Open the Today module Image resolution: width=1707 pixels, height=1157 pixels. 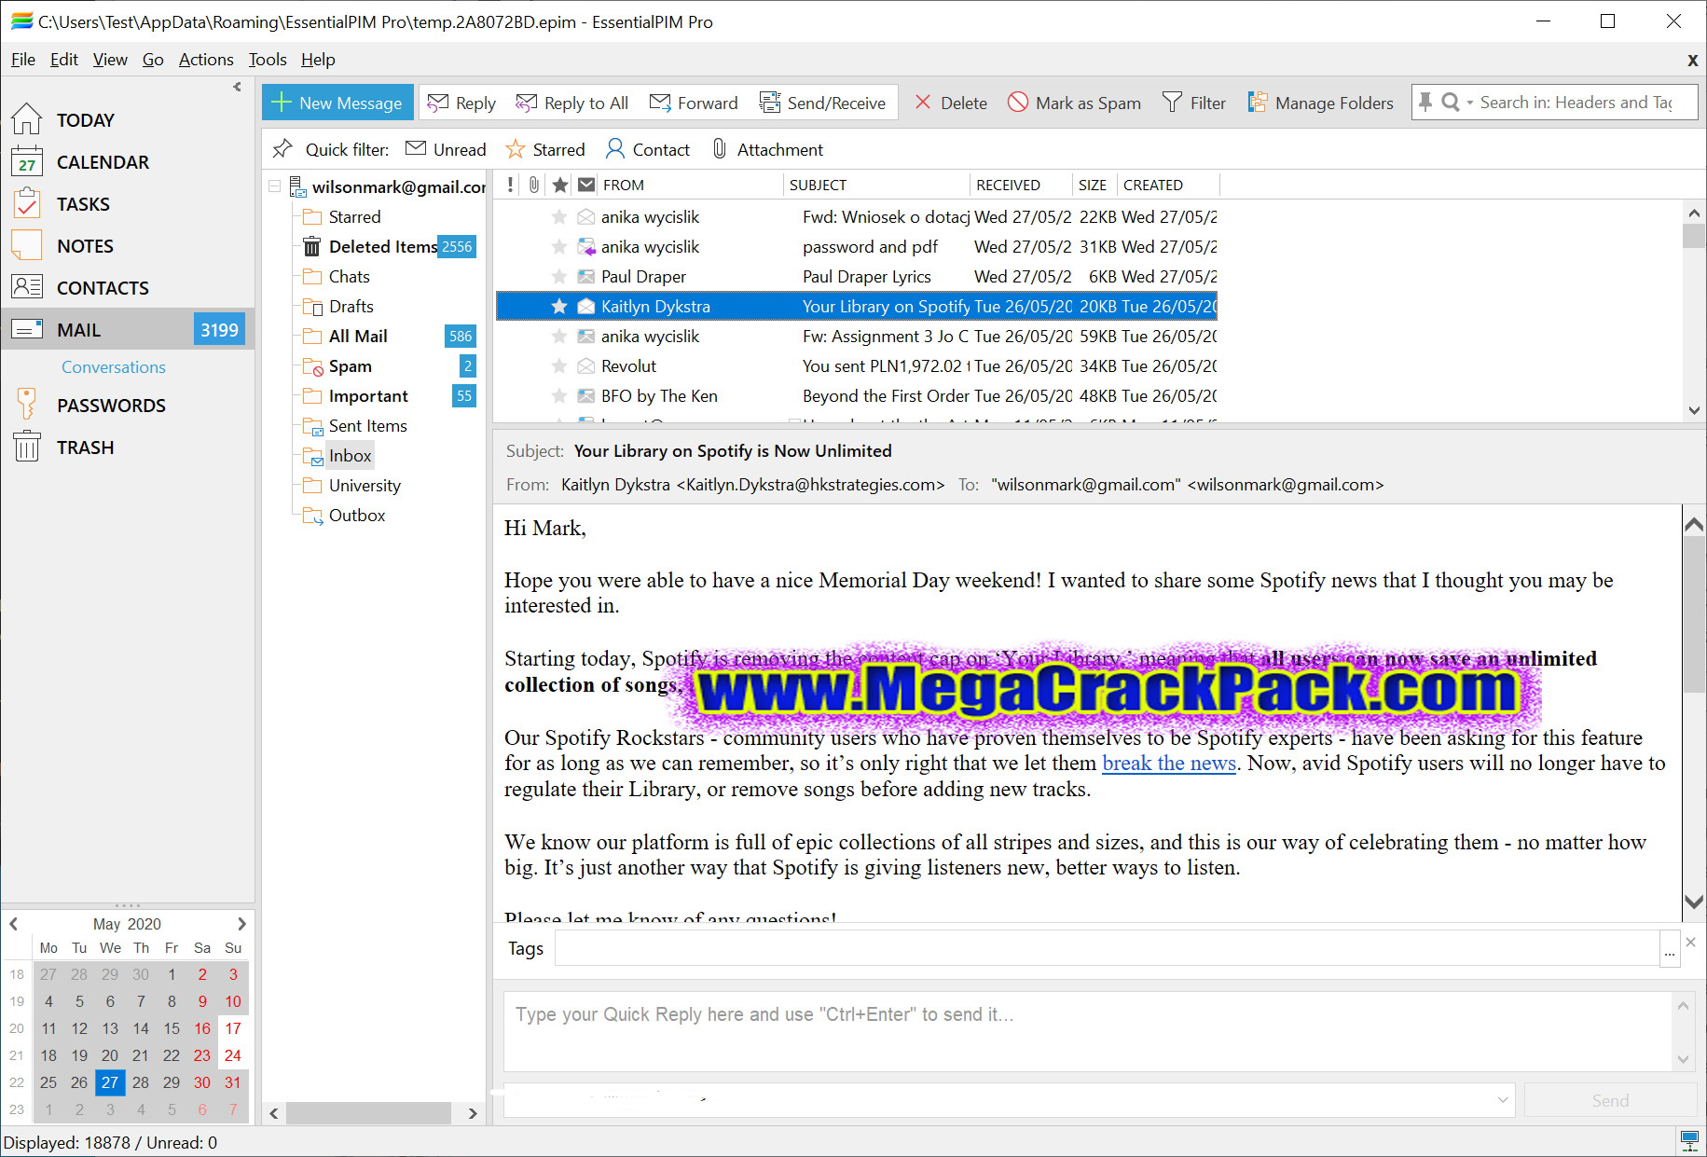click(x=85, y=120)
